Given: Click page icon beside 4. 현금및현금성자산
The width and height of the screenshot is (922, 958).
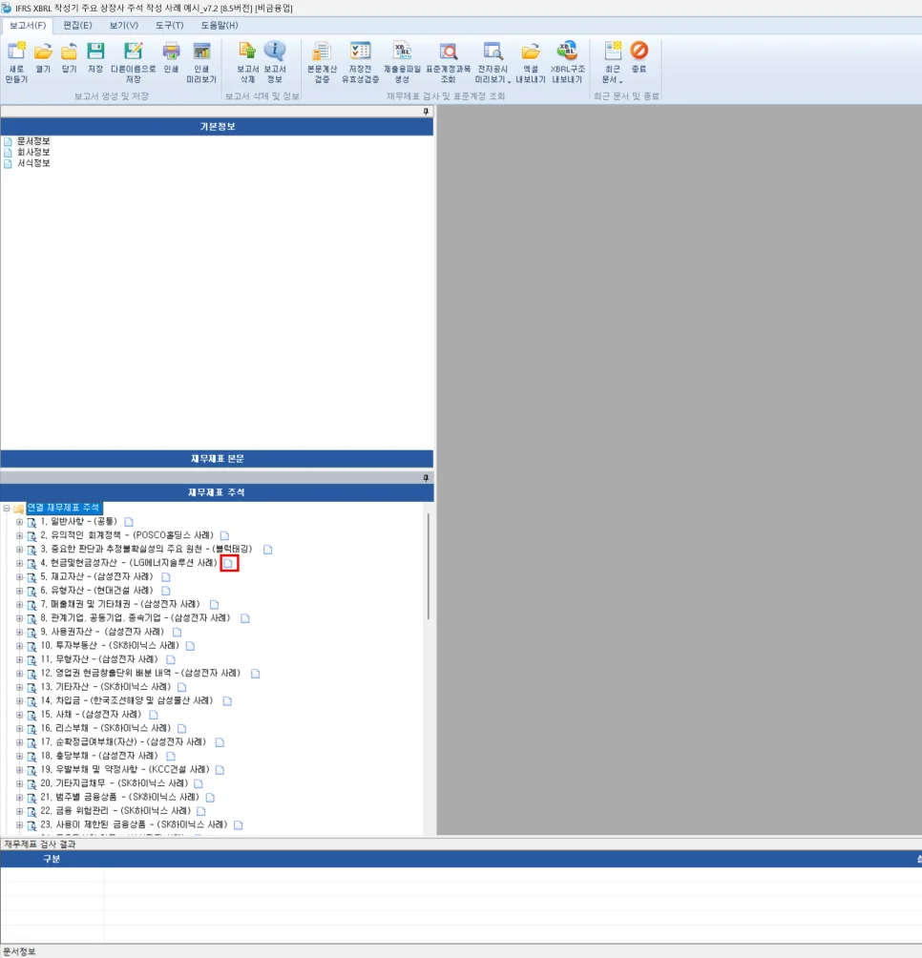Looking at the screenshot, I should tap(229, 564).
